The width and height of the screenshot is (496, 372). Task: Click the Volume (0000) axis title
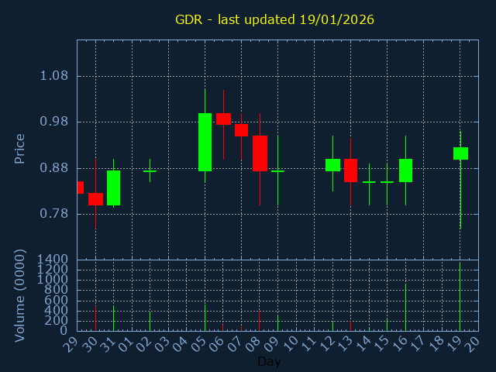tap(20, 295)
